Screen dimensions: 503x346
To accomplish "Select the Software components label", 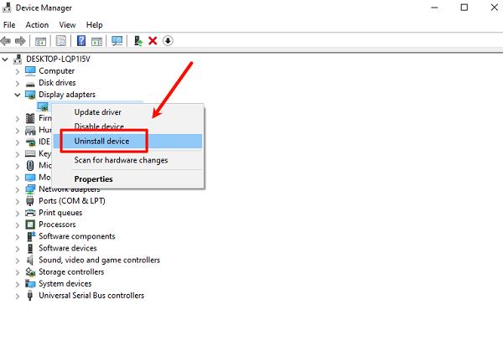I will point(77,236).
